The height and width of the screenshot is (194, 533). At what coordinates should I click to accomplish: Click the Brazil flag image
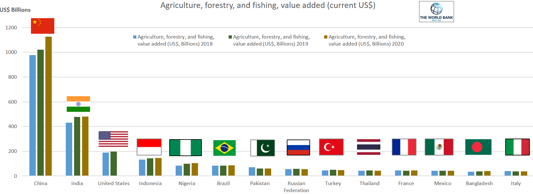pos(224,148)
